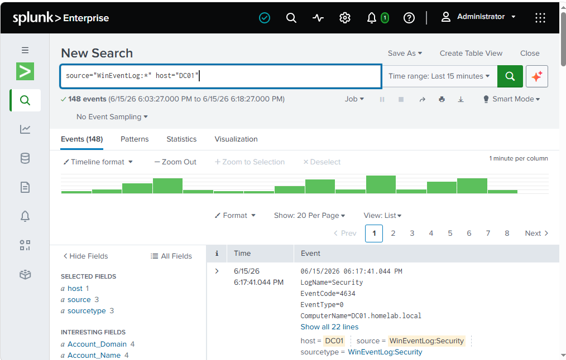The image size is (566, 360).
Task: Open the Timeline format dropdown
Action: pyautogui.click(x=98, y=162)
